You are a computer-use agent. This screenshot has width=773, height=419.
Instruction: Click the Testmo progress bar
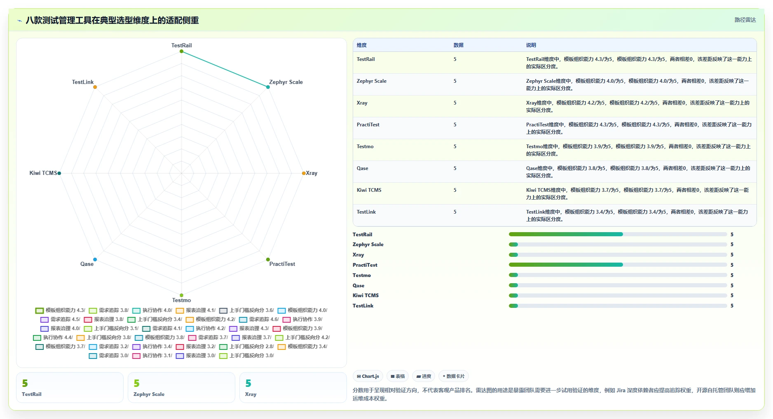[x=618, y=275]
